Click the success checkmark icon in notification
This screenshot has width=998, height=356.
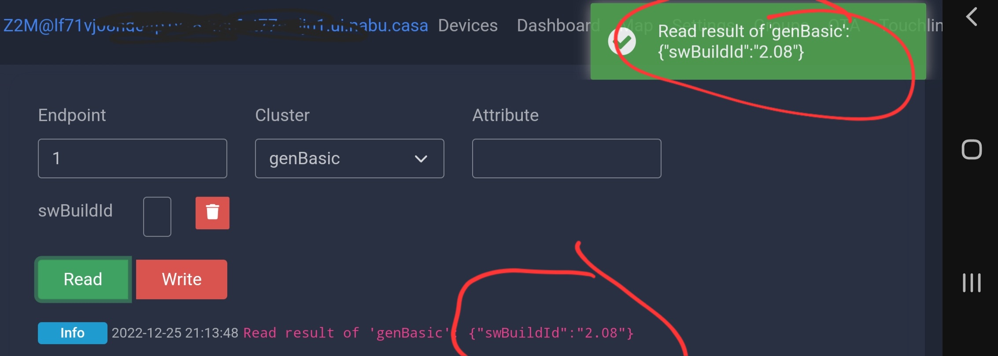point(622,41)
